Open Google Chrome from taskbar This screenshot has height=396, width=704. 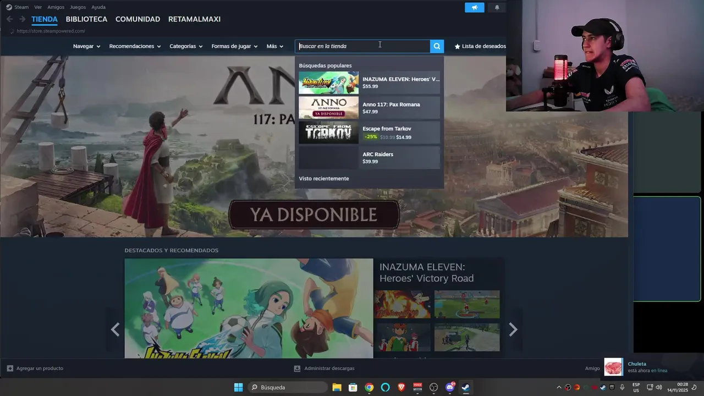(369, 387)
